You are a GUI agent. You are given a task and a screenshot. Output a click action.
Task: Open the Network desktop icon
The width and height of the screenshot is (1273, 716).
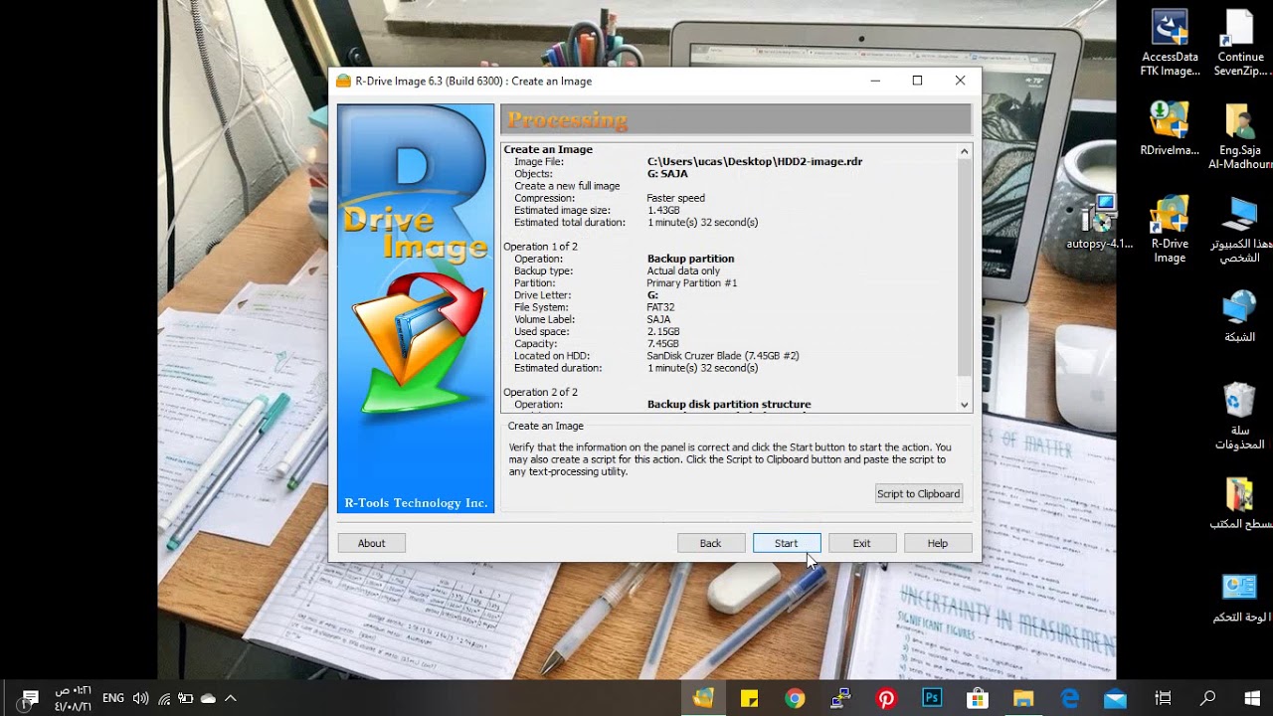pos(1239,316)
